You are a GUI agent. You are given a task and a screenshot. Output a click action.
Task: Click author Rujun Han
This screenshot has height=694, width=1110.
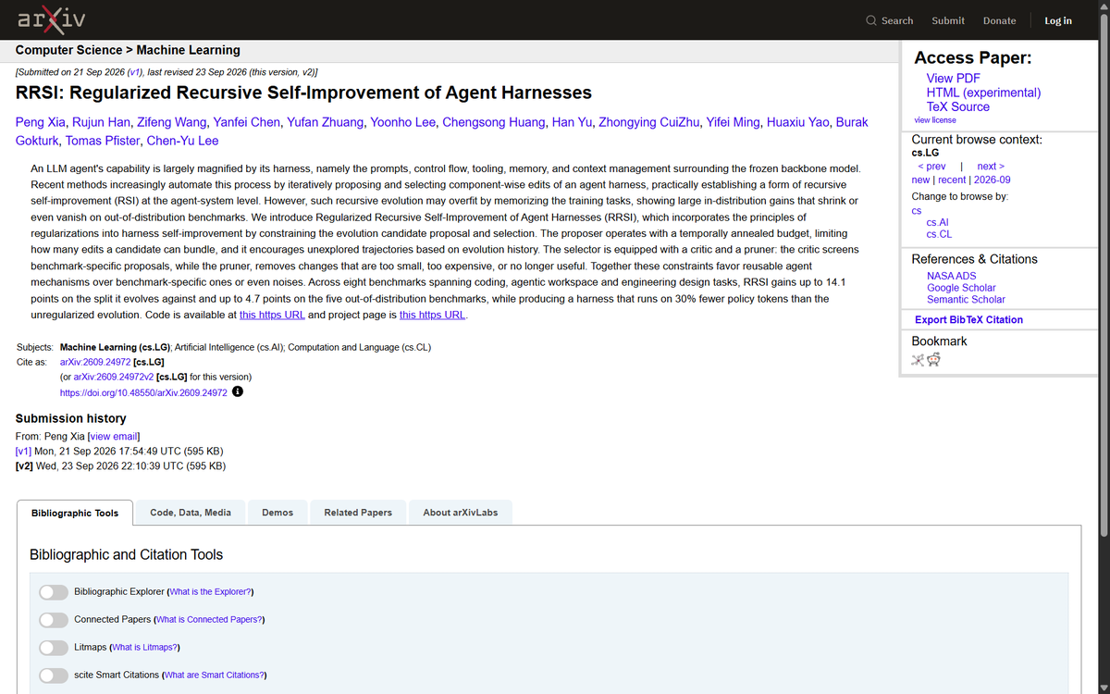(x=101, y=122)
